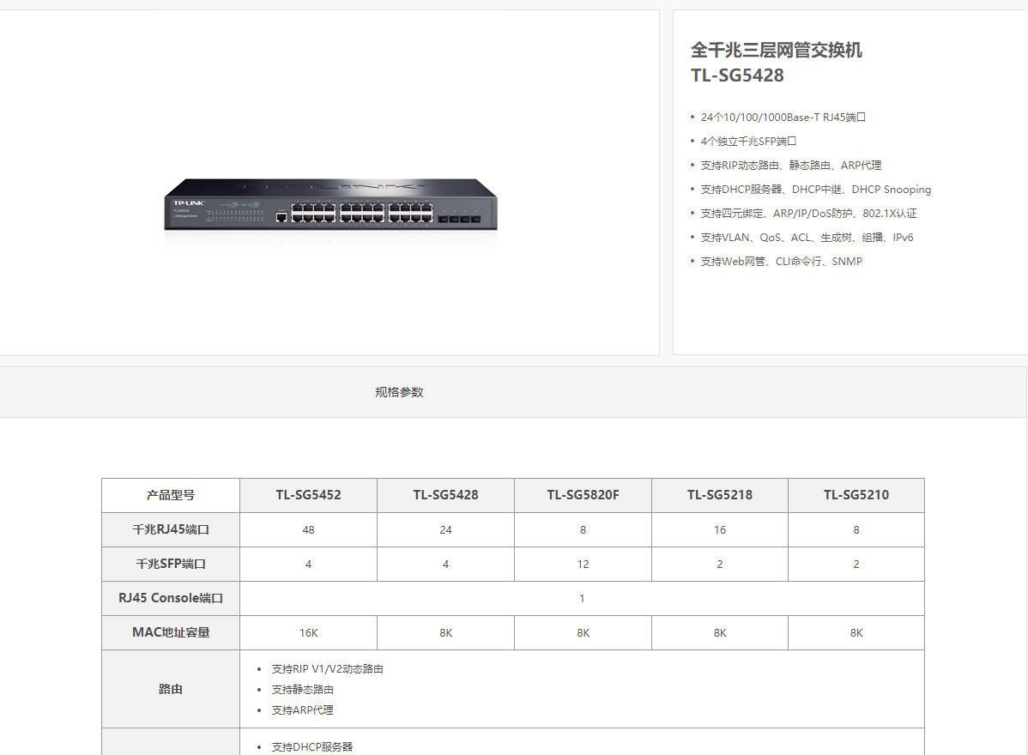1028x755 pixels.
Task: Click the 千兆RJ45端口 value 8 under TL-SG5820F
Action: tap(583, 529)
